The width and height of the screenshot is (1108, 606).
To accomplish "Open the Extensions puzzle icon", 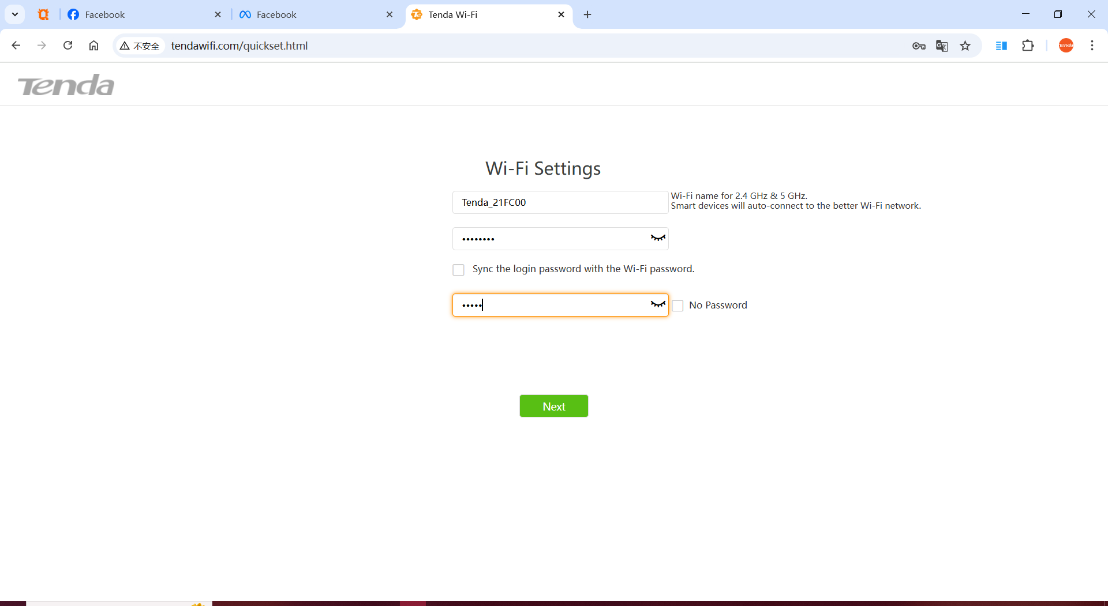I will pos(1028,46).
